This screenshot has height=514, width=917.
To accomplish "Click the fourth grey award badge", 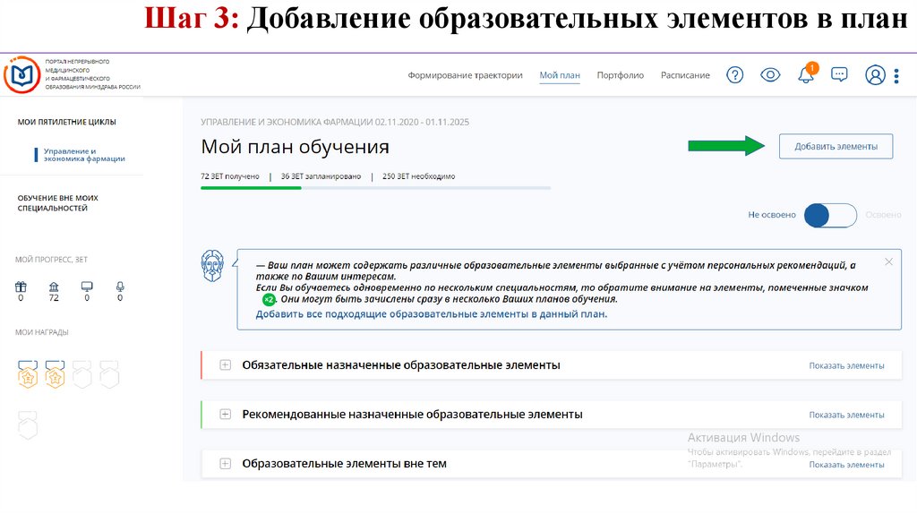I will (109, 374).
